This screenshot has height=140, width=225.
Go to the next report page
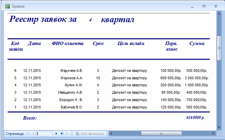pos(56,133)
